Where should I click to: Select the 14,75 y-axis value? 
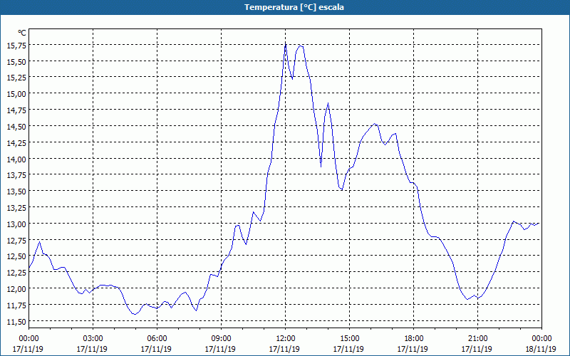coord(16,110)
